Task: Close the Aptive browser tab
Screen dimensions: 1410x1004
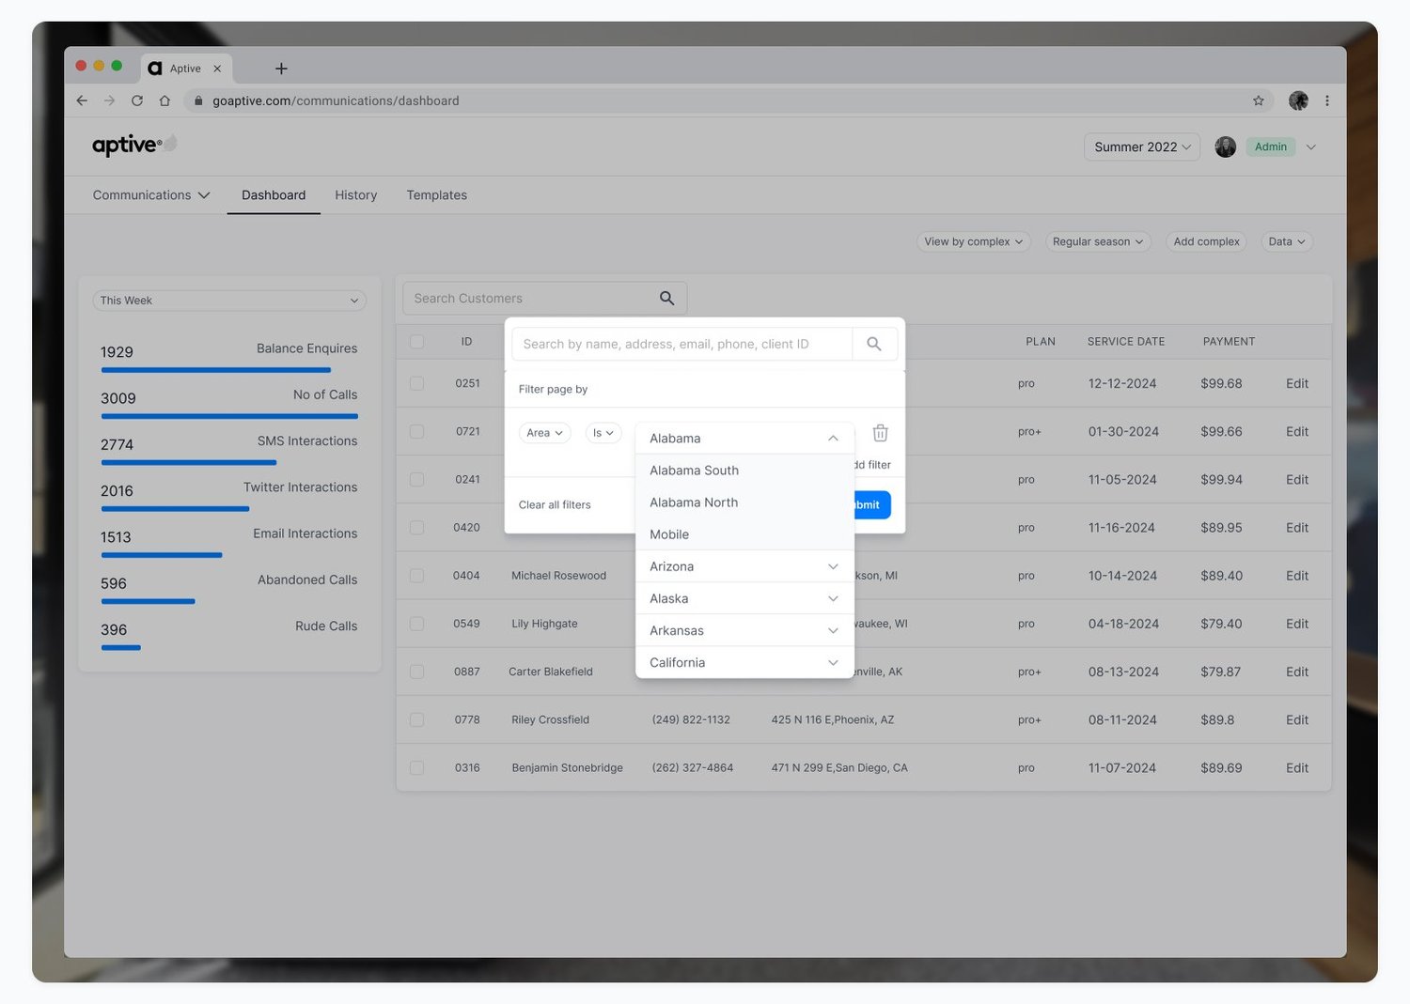Action: pyautogui.click(x=217, y=69)
